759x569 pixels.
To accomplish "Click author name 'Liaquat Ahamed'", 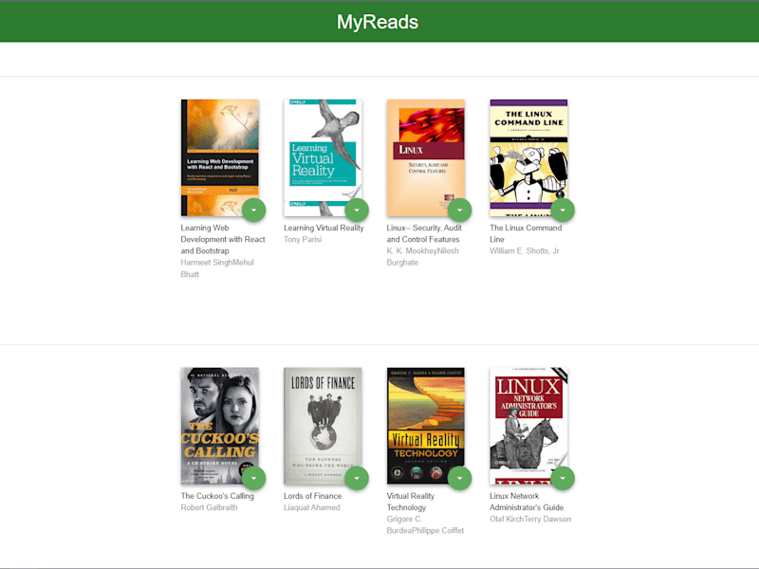I will [x=312, y=507].
